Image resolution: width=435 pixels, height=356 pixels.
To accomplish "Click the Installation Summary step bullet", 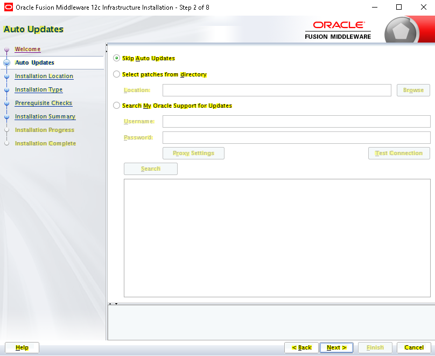I will click(x=7, y=117).
